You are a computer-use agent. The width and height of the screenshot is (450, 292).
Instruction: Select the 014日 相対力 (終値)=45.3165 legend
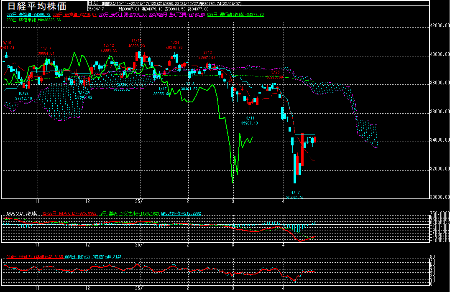click(x=35, y=257)
